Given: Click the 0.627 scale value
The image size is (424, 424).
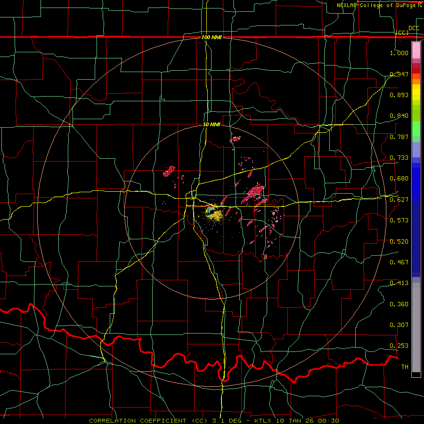Looking at the screenshot, I should click(x=399, y=200).
